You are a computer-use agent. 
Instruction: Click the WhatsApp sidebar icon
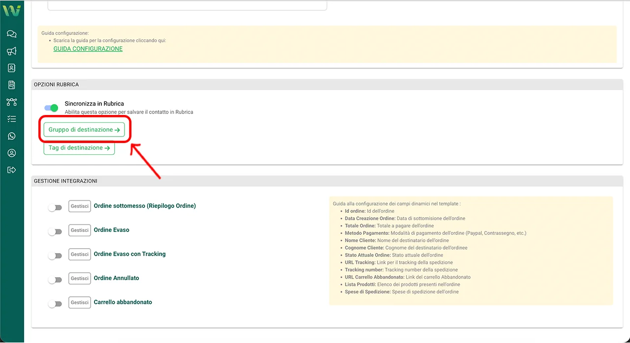[12, 136]
